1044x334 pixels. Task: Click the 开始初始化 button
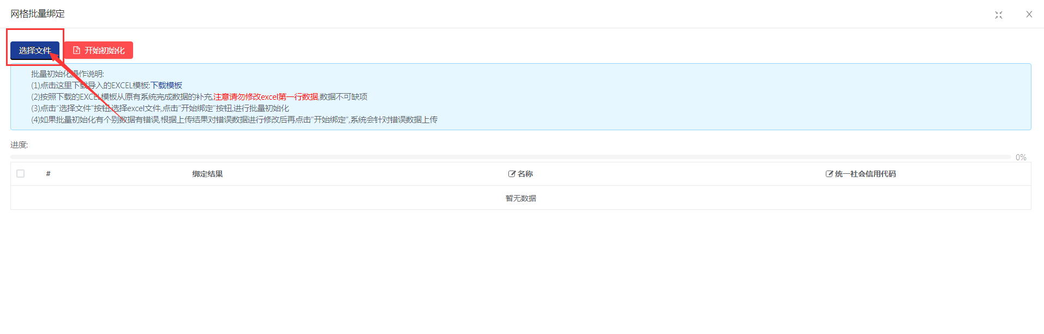(99, 51)
